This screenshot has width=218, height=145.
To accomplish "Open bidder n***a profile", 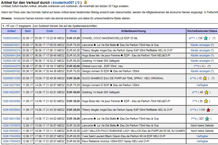I will pos(193,110).
